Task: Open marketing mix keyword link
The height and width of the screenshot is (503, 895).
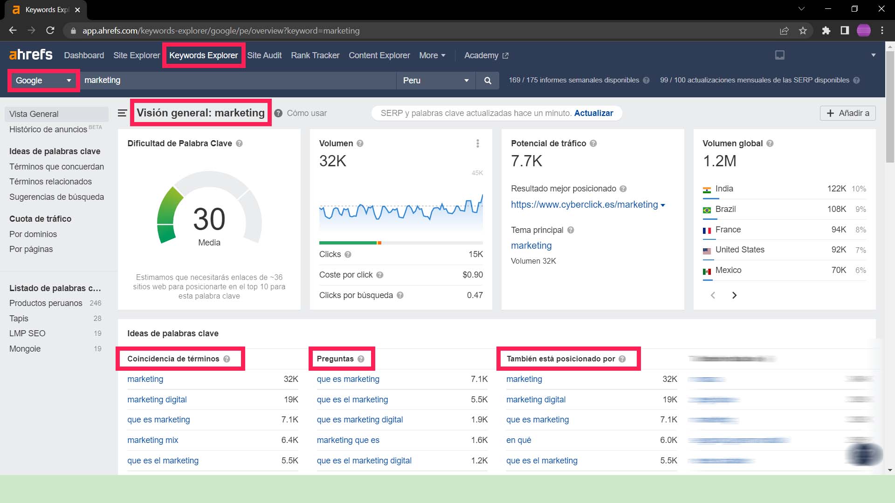Action: coord(152,440)
